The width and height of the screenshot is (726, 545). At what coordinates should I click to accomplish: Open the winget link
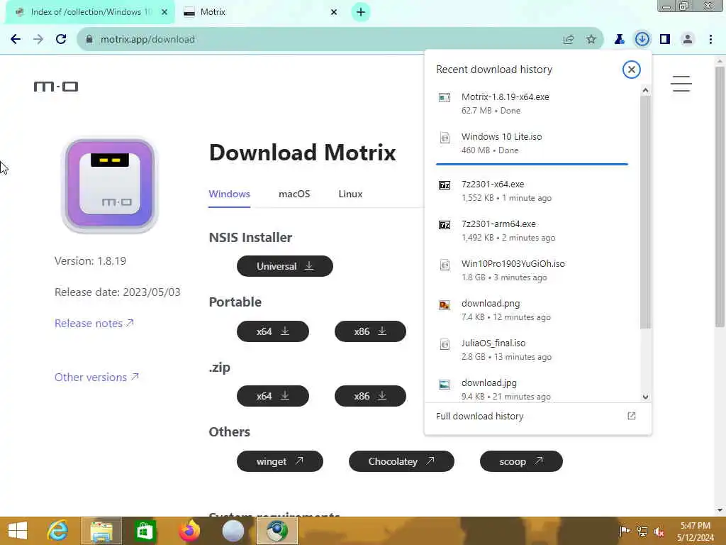pyautogui.click(x=279, y=461)
